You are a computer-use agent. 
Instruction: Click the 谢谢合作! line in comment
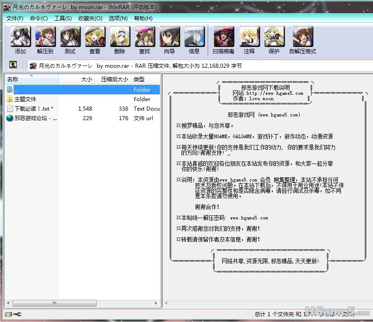point(207,207)
